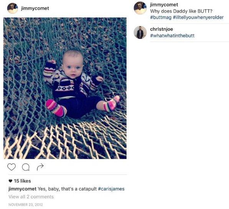Viewport: 229px width, 209px height.
Task: Follow the #illtellyouwhenyerolder hashtag
Action: point(198,17)
